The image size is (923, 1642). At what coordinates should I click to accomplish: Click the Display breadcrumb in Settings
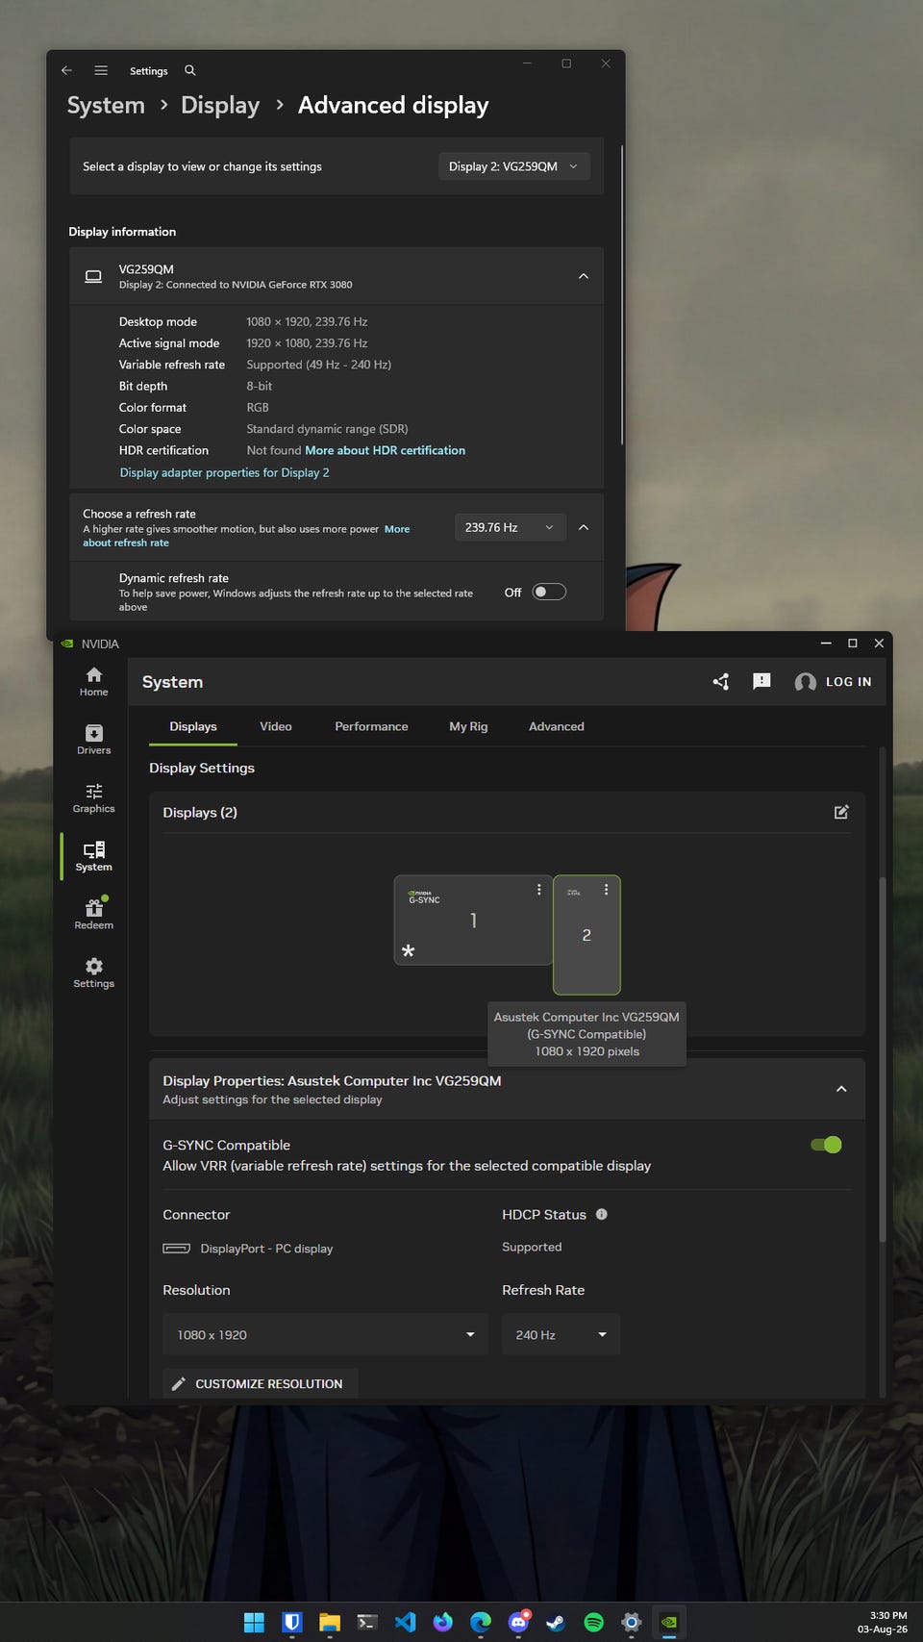coord(220,105)
